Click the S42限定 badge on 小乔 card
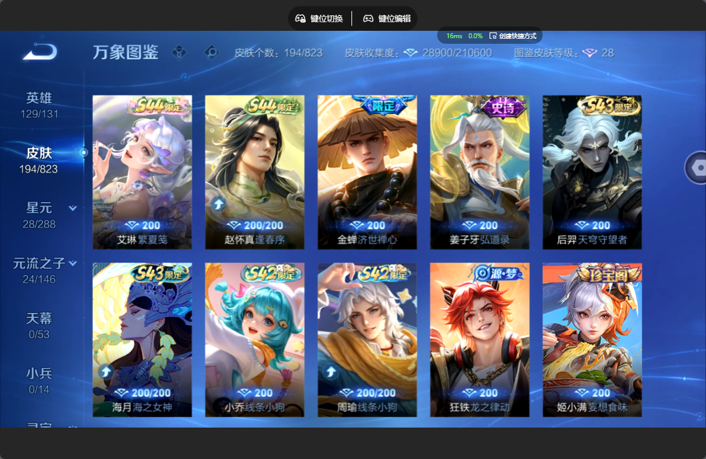 click(x=271, y=273)
